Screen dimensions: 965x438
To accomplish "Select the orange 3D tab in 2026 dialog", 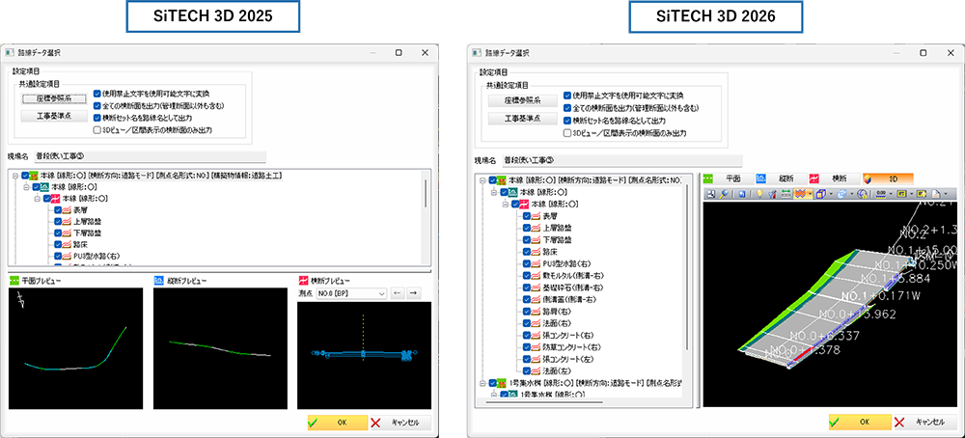I will click(x=888, y=178).
